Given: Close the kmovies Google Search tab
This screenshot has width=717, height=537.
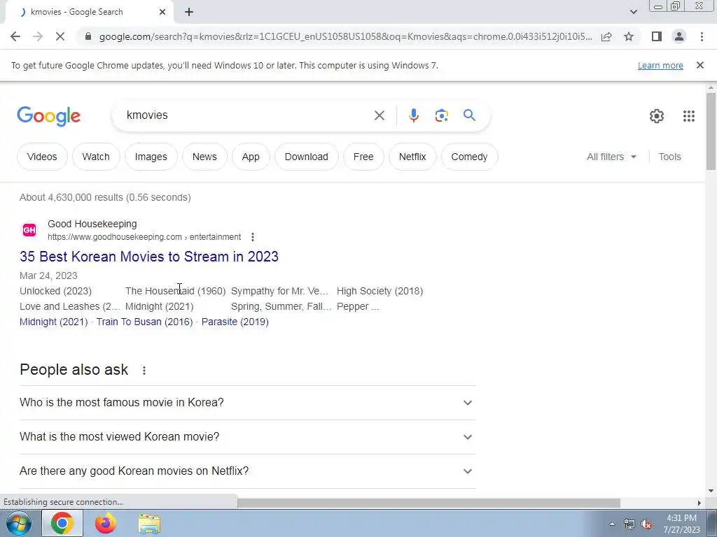Looking at the screenshot, I should click(162, 13).
